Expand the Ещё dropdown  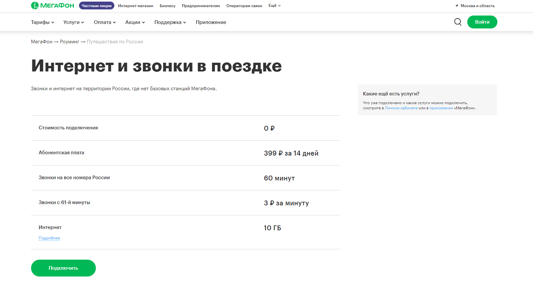click(275, 6)
